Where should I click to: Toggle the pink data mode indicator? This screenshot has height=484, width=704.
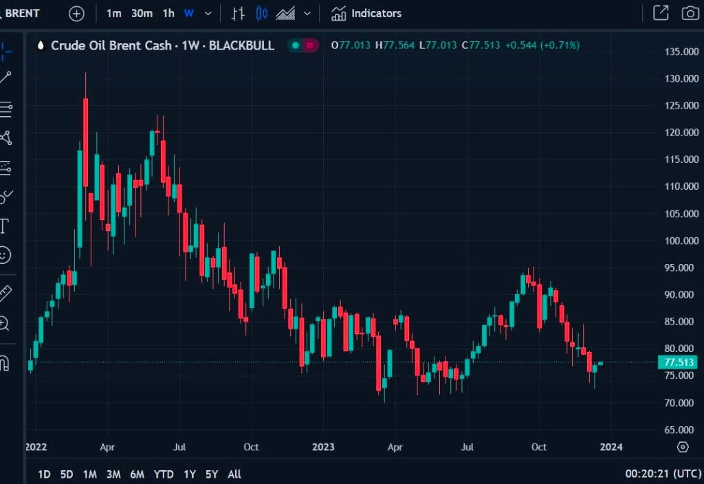[x=310, y=45]
